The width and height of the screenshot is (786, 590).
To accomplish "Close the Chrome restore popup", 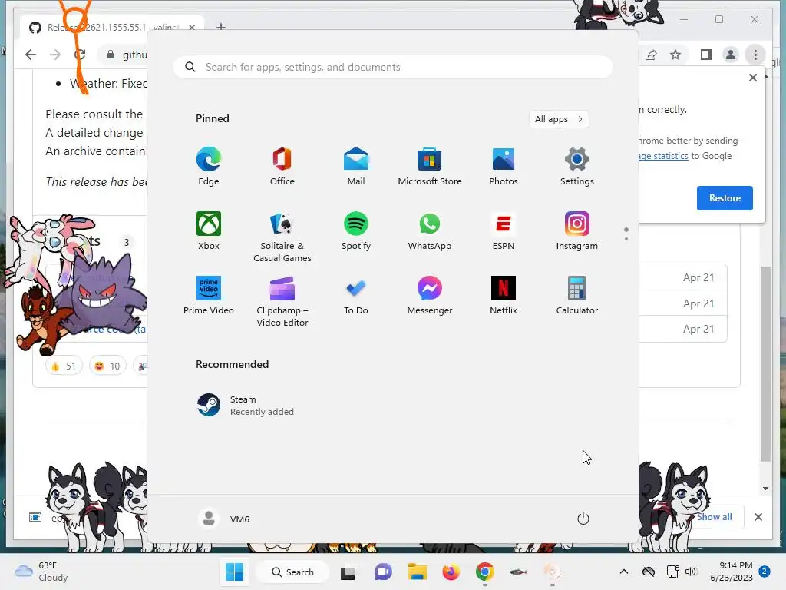I will [753, 78].
